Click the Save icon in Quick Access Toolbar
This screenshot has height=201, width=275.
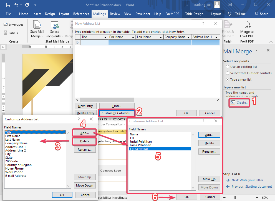(x=8, y=5)
